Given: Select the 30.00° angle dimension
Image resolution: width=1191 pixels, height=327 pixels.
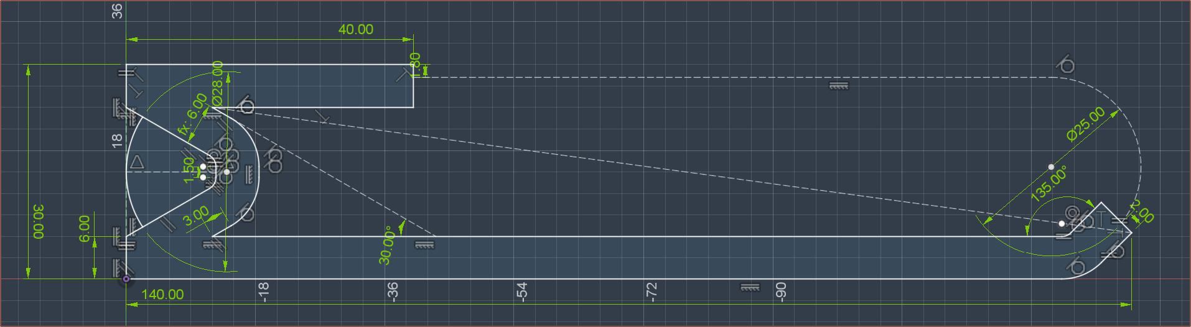Looking at the screenshot, I should (387, 245).
